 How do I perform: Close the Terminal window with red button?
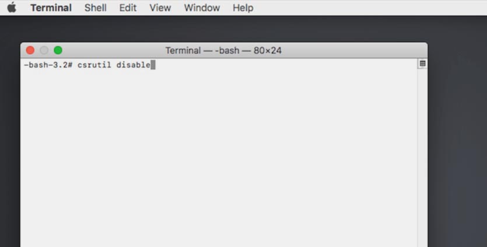click(x=30, y=51)
